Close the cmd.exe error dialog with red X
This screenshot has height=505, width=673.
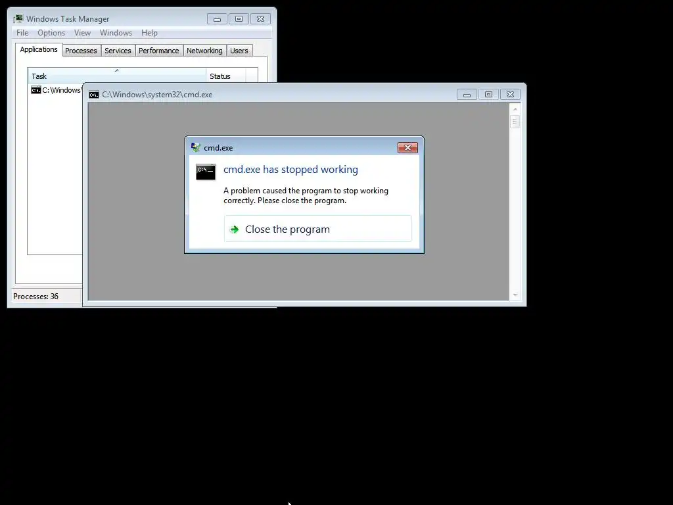pyautogui.click(x=407, y=148)
